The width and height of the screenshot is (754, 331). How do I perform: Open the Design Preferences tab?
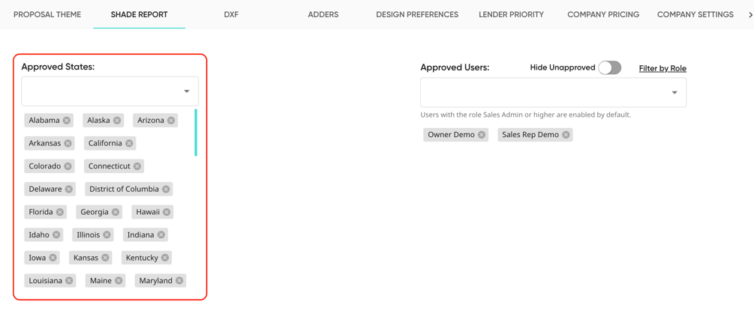[x=417, y=14]
